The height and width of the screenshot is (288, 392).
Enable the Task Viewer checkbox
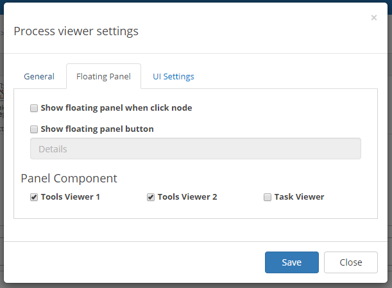tap(268, 197)
